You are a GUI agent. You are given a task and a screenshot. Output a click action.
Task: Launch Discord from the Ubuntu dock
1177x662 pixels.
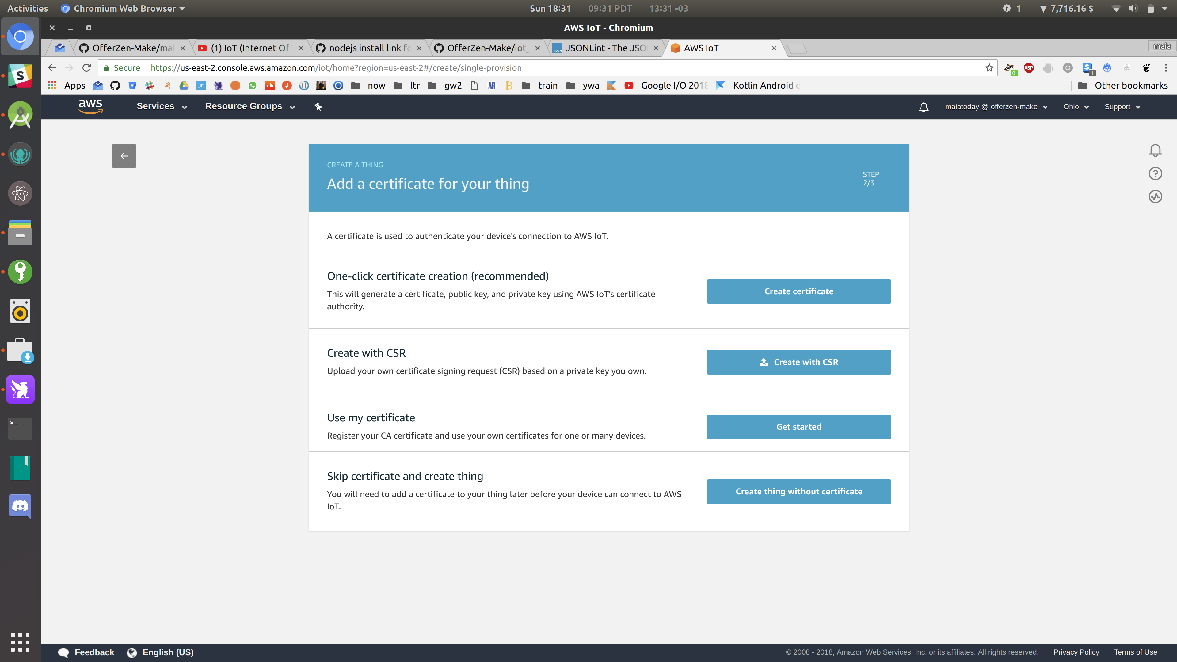tap(20, 506)
